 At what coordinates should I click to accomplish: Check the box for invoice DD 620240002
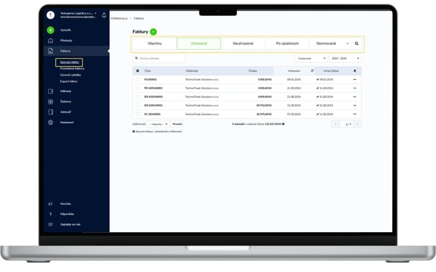[x=138, y=97]
